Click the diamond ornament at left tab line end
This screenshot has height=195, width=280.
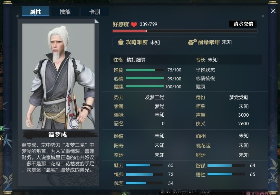pyautogui.click(x=17, y=16)
